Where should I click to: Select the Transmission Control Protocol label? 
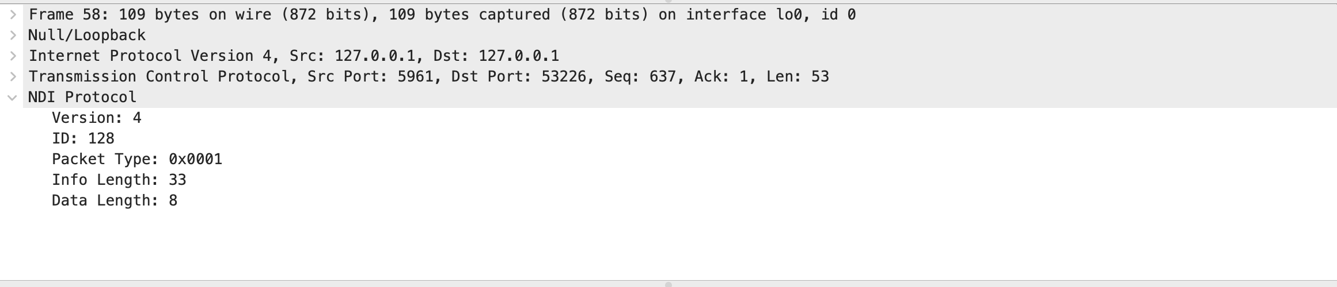coord(159,76)
